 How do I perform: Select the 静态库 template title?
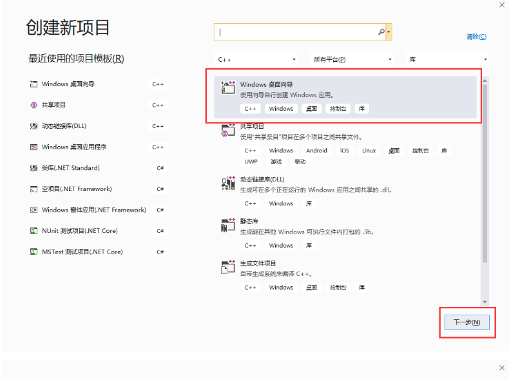point(249,221)
